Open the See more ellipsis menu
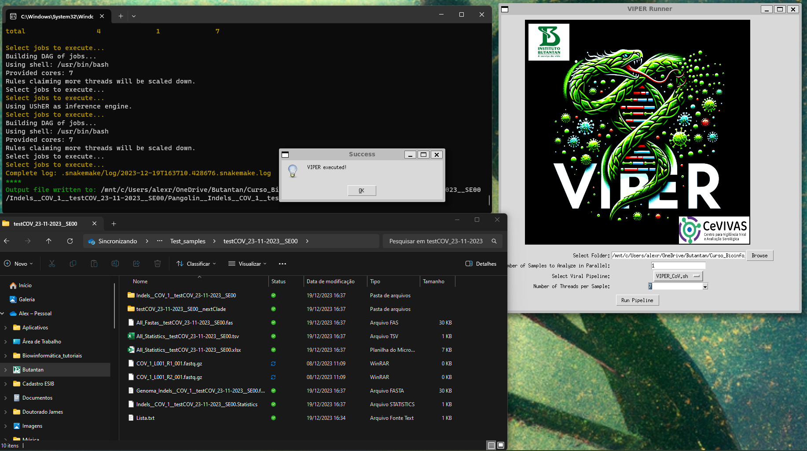This screenshot has height=451, width=807. [282, 263]
